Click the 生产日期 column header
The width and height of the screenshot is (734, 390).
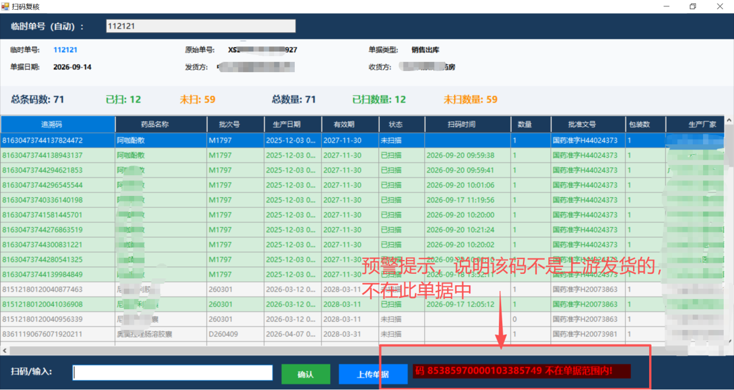(293, 125)
